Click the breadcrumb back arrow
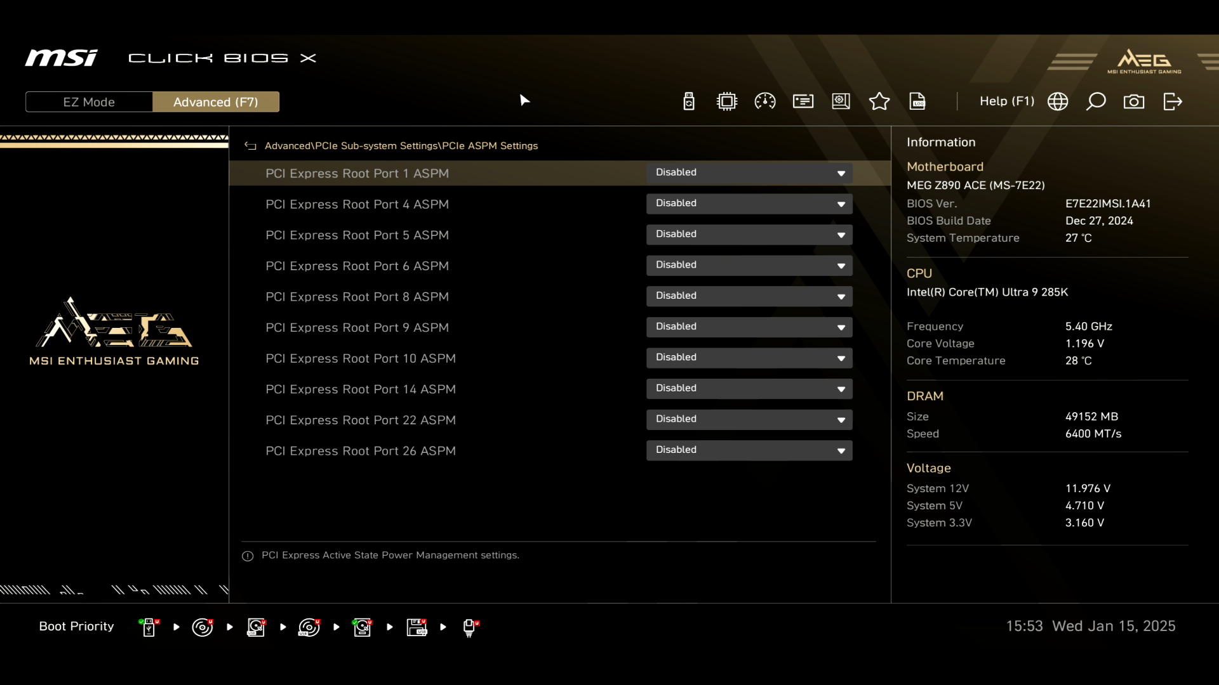The height and width of the screenshot is (685, 1219). (x=250, y=146)
